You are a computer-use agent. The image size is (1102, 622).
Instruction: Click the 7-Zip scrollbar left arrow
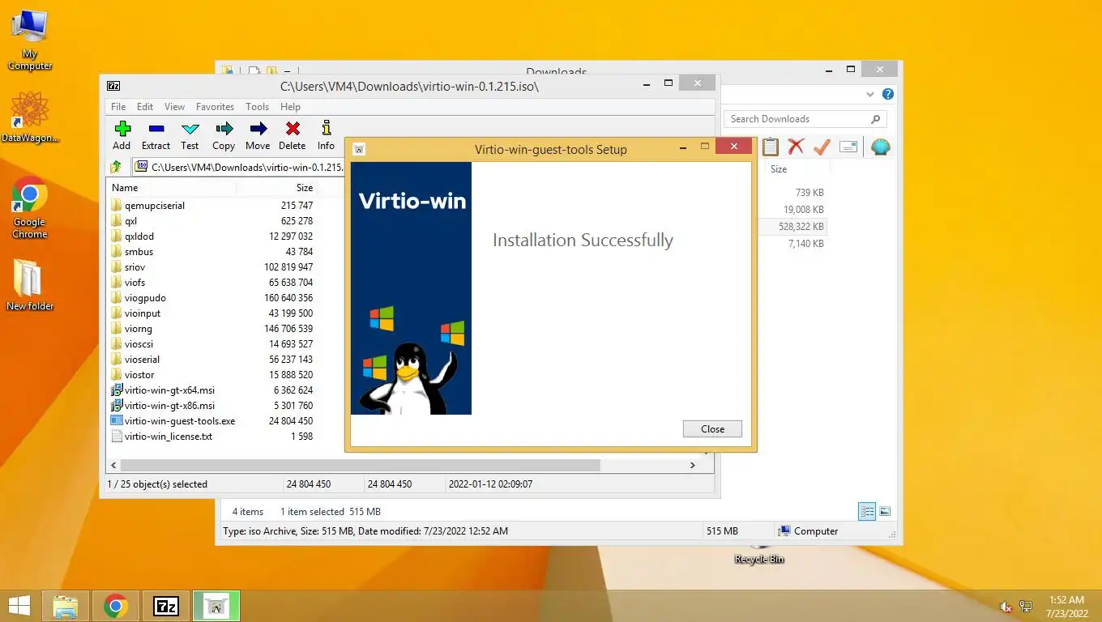point(113,466)
